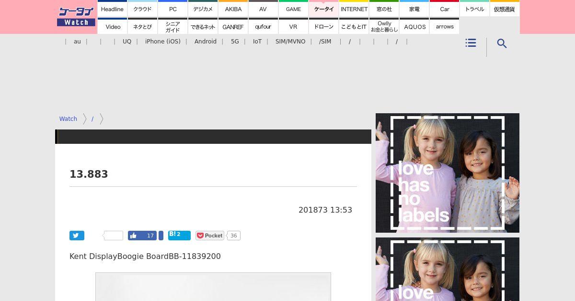Go to the 窓の杜 tab
575x301 pixels.
pyautogui.click(x=384, y=9)
